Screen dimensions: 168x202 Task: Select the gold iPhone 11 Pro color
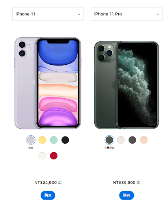click(144, 140)
